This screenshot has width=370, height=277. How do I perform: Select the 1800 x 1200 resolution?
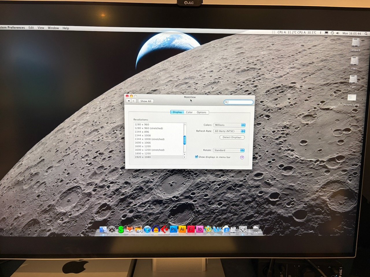click(x=158, y=154)
